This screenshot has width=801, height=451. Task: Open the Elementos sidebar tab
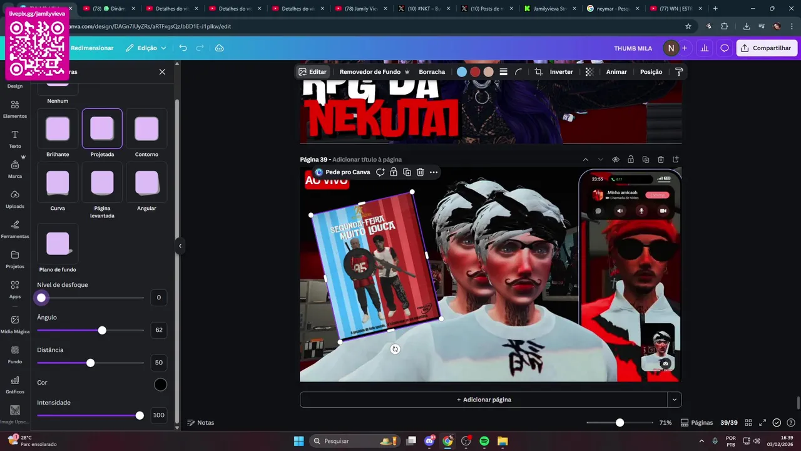(x=15, y=110)
